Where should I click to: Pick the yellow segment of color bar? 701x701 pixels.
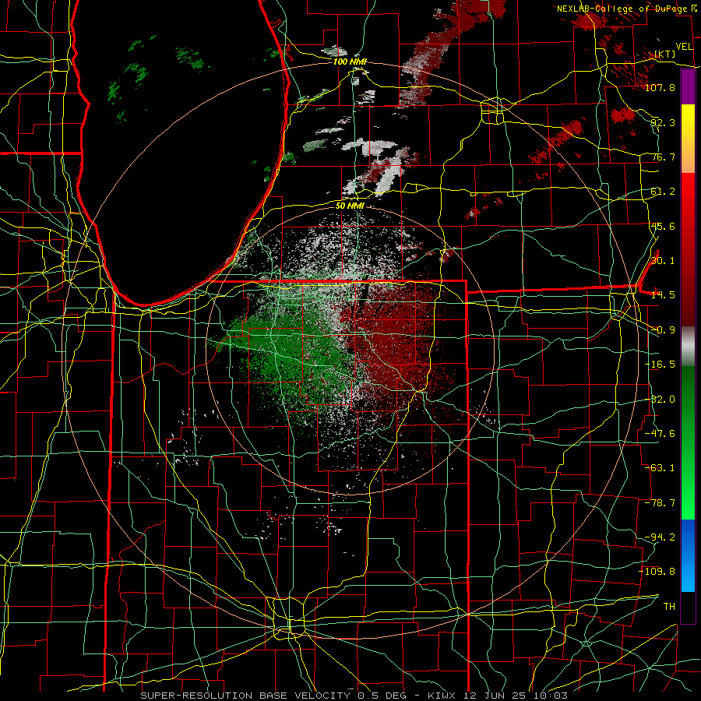click(688, 118)
